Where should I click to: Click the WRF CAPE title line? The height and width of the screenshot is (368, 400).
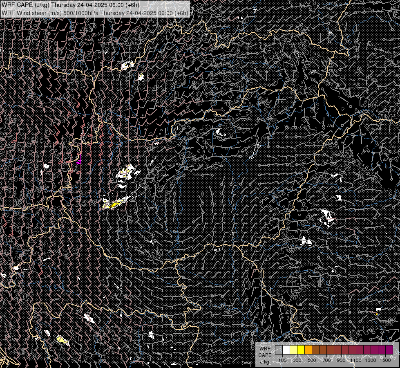[70, 5]
